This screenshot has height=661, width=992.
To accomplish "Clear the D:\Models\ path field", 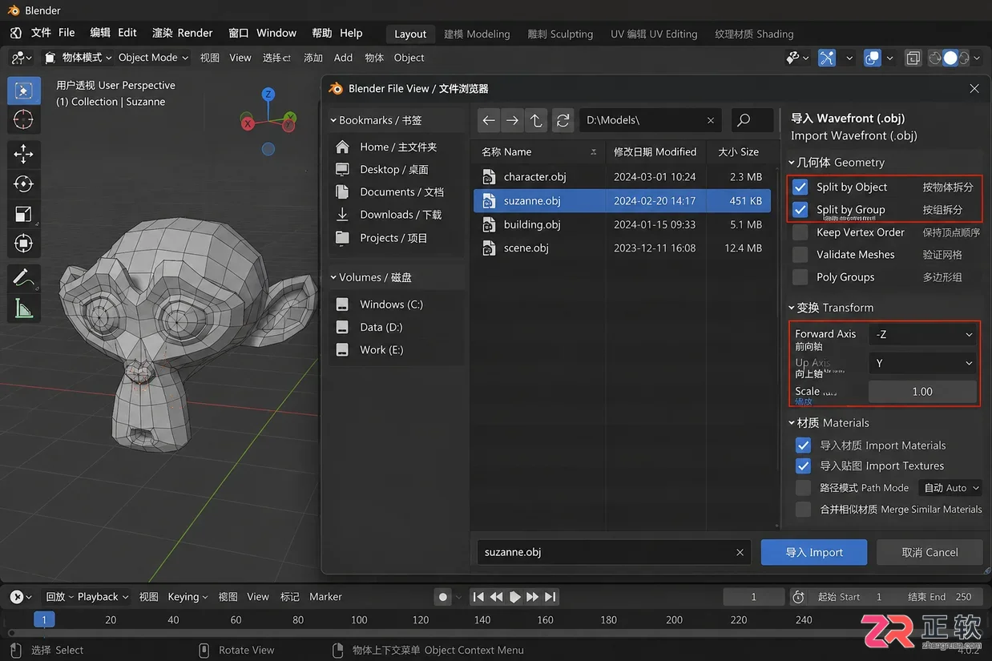I will click(x=711, y=120).
